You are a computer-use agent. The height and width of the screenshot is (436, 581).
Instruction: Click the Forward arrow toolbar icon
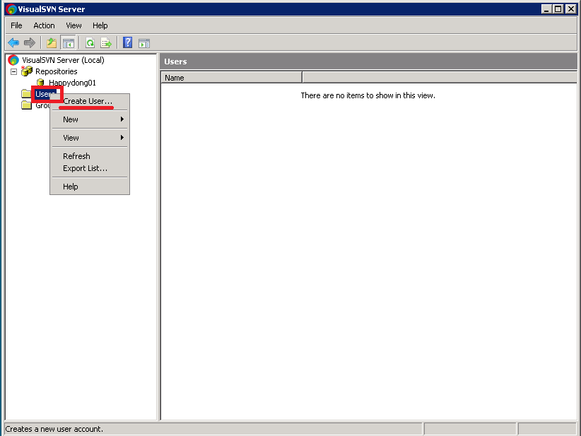30,42
